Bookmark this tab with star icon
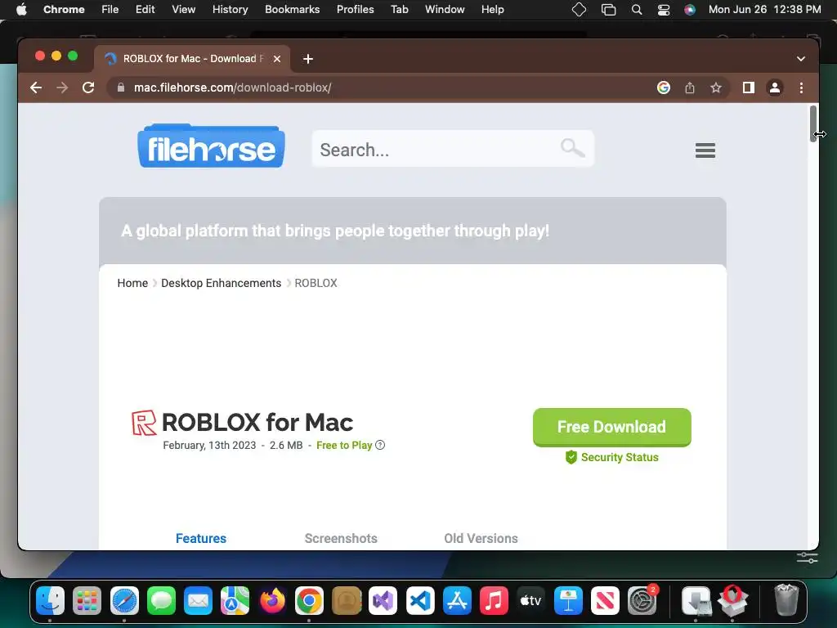837x628 pixels. pyautogui.click(x=716, y=87)
